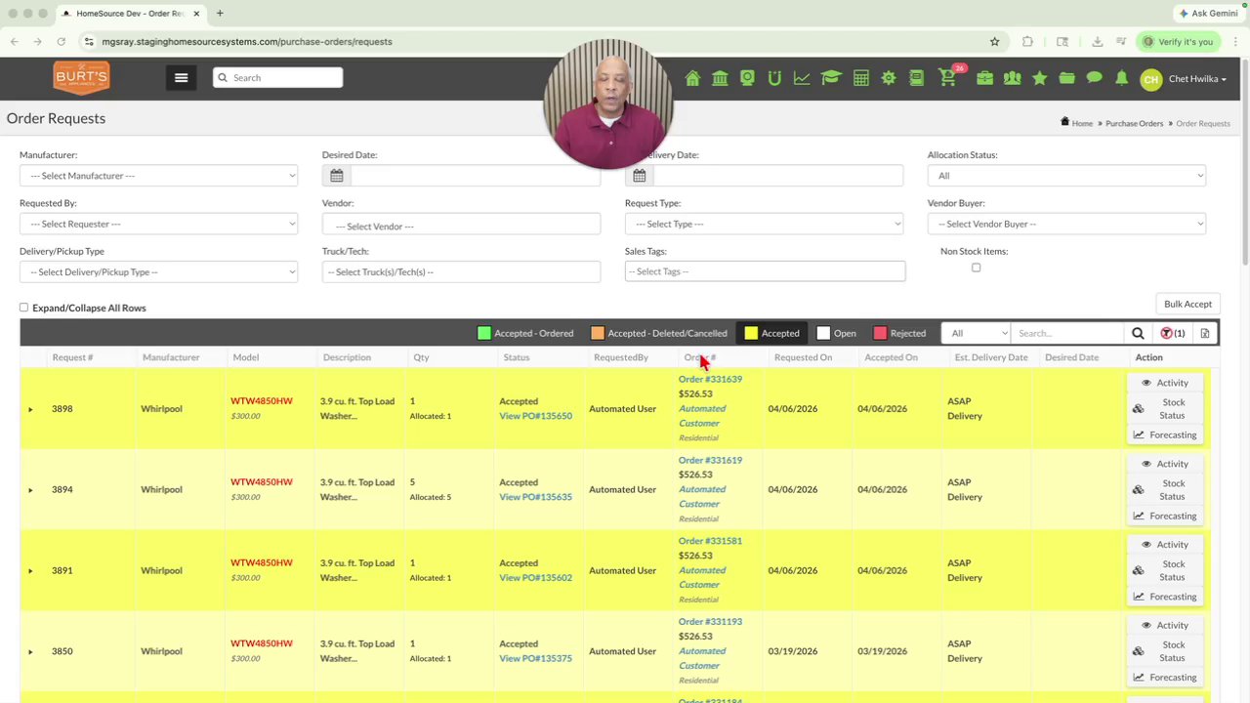Screen dimensions: 1250x703
Task: Click the Excel export icon in toolbar
Action: click(1205, 333)
